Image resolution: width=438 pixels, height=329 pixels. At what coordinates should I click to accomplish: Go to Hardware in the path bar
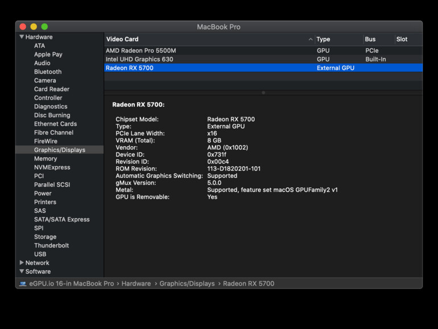136,283
